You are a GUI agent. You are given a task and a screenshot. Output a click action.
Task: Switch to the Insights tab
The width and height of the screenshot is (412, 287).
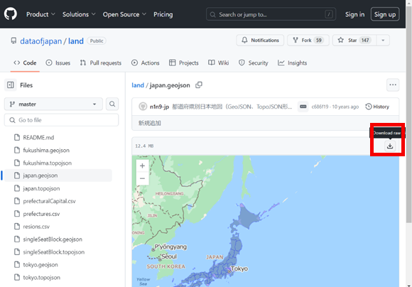pyautogui.click(x=293, y=63)
